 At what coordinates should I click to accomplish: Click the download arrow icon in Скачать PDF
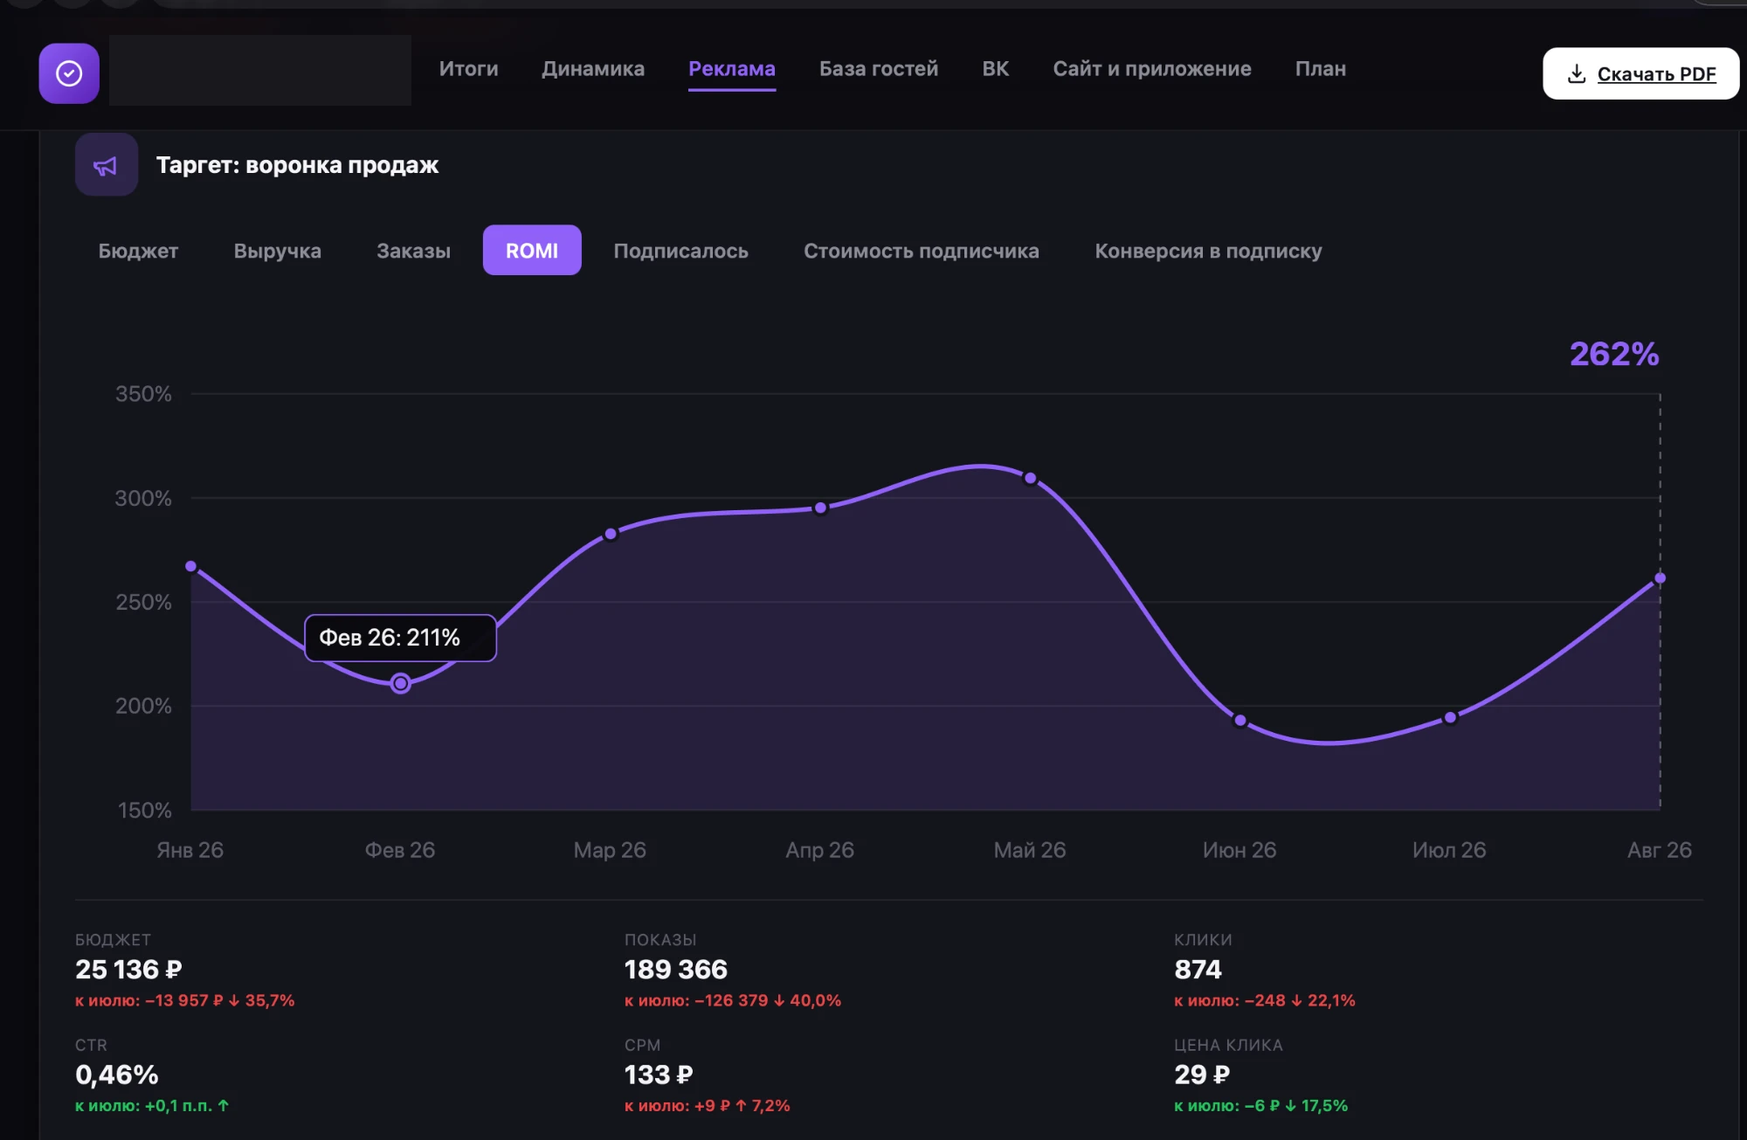tap(1577, 74)
